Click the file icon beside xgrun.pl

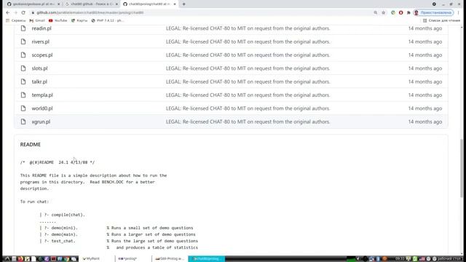23,122
